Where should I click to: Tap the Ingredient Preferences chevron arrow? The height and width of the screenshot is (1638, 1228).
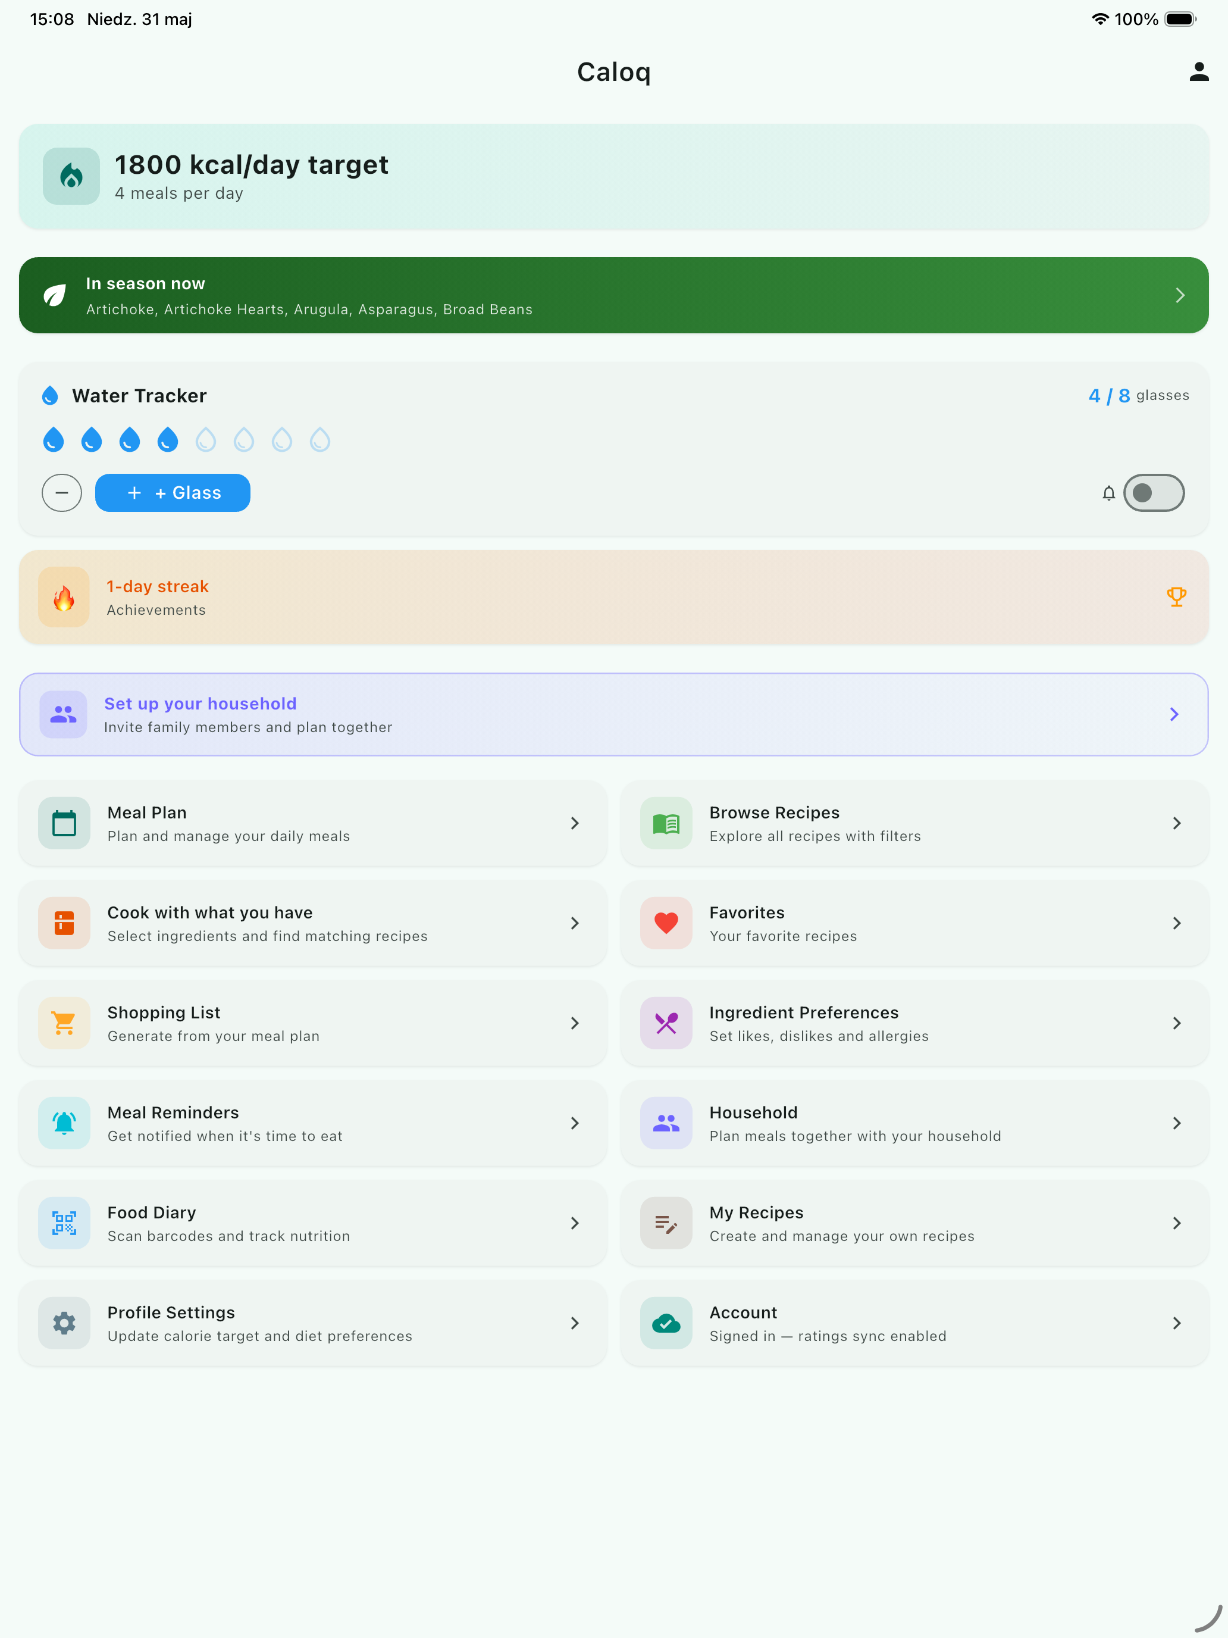click(x=1176, y=1023)
